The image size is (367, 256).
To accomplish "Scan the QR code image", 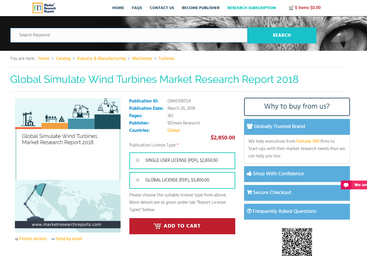I will click(x=297, y=242).
